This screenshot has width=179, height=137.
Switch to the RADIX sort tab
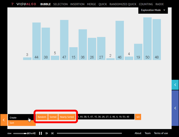point(160,4)
